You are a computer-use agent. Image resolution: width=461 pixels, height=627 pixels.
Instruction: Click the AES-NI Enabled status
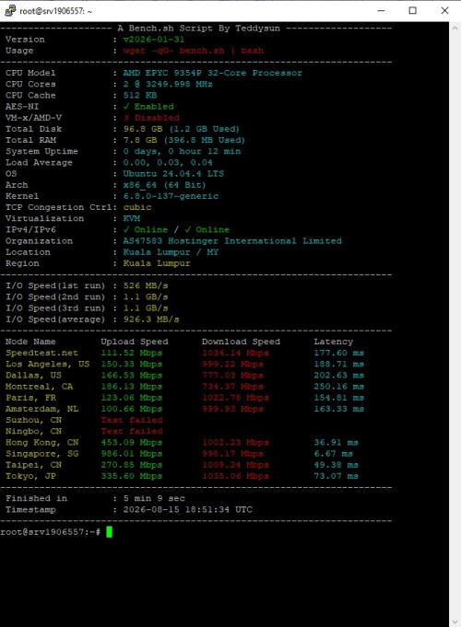[148, 107]
